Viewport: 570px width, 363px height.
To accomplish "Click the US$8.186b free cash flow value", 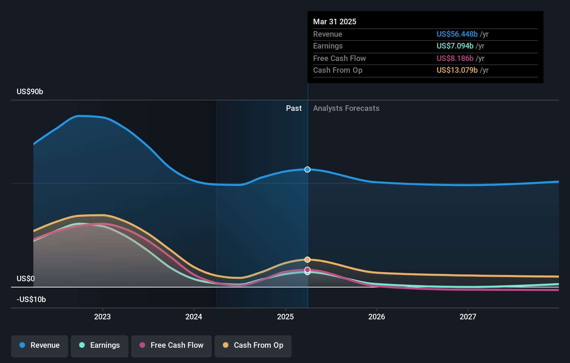I will tap(455, 58).
